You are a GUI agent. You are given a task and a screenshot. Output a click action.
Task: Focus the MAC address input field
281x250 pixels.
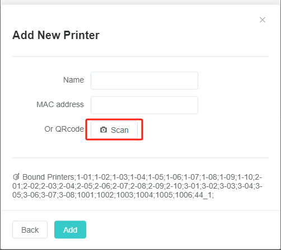tap(144, 105)
